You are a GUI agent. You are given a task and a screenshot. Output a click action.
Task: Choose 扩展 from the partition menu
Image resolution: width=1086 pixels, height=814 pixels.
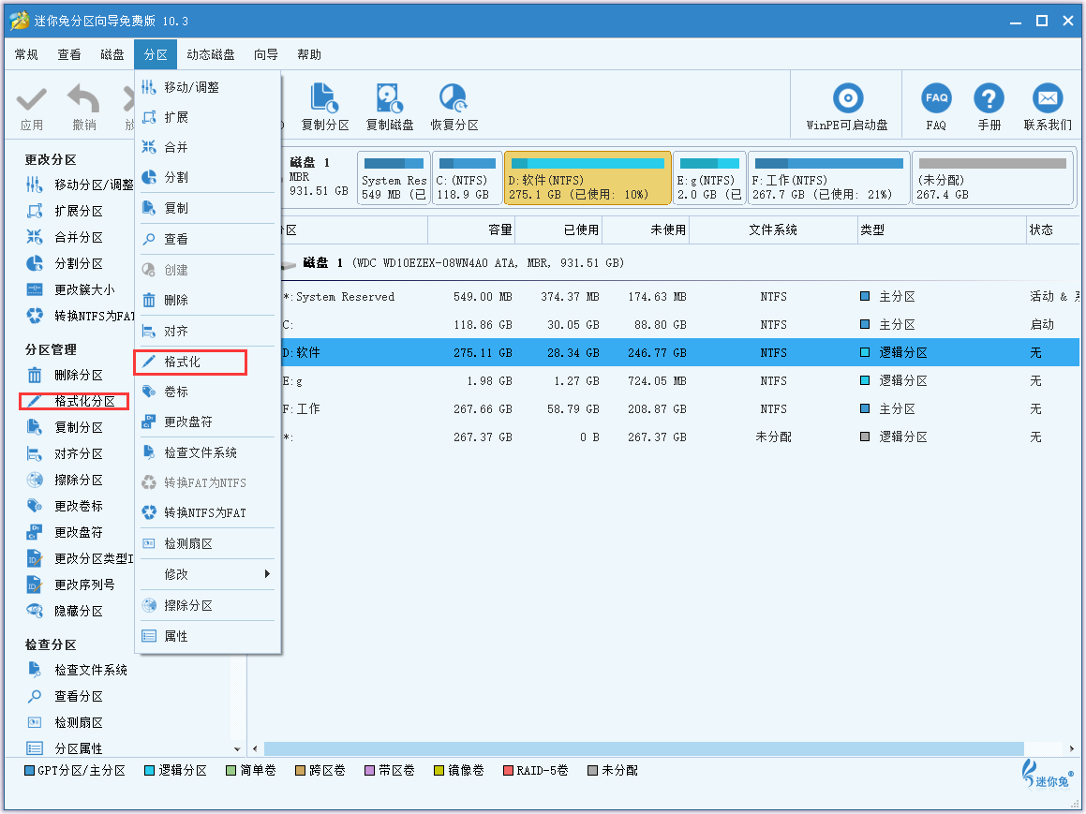coord(208,118)
